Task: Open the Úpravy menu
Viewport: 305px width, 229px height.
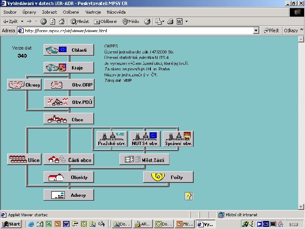Action: (29, 12)
